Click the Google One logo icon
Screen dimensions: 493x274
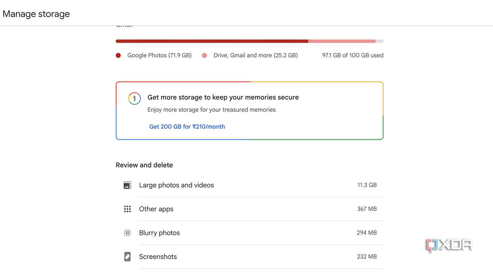pos(134,98)
